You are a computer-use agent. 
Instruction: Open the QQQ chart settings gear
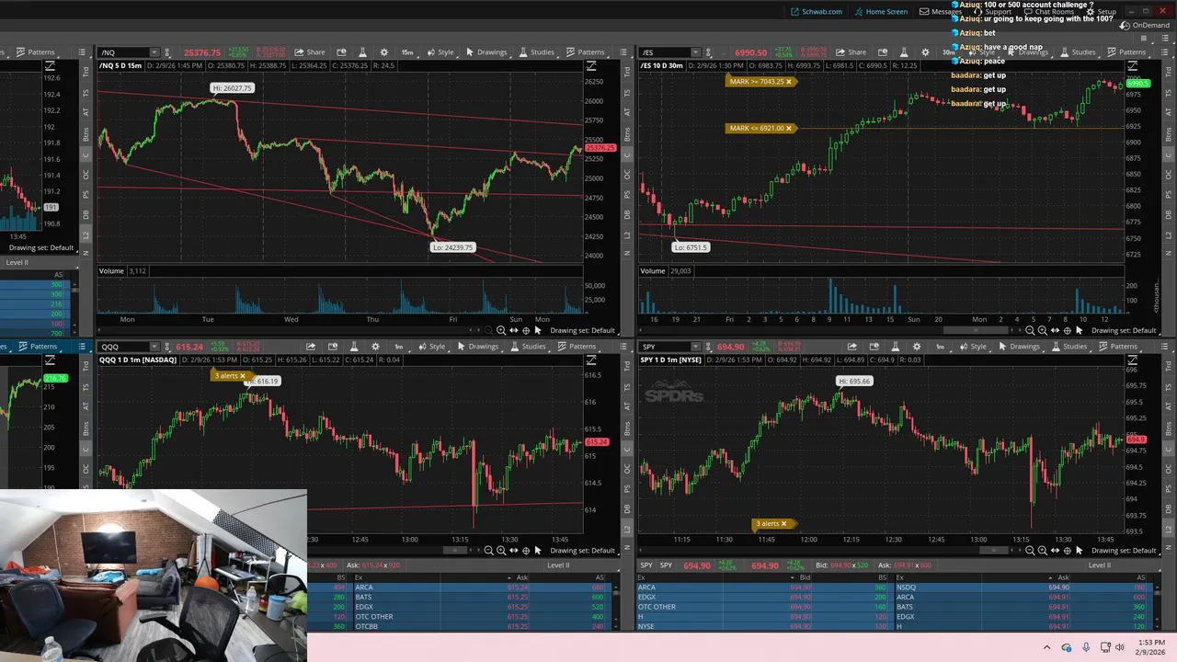(x=375, y=347)
